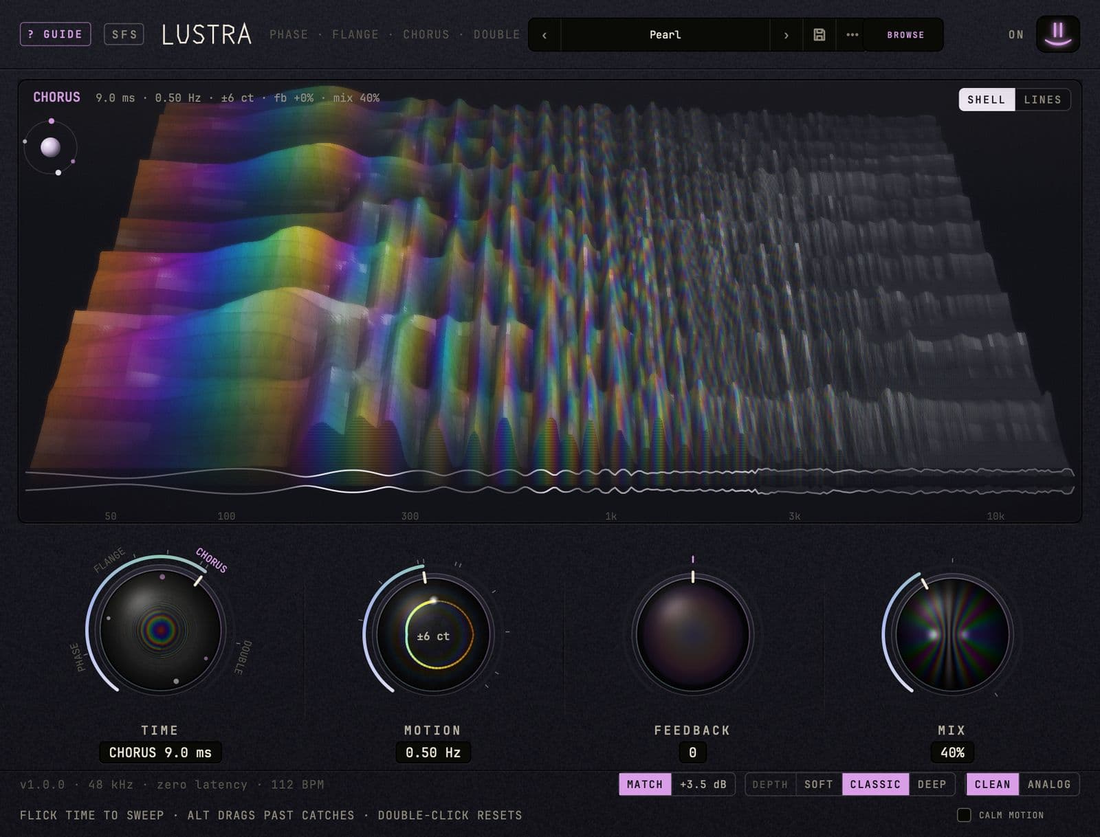Image resolution: width=1100 pixels, height=837 pixels.
Task: Click the +3.5 dB match gain readout
Action: click(703, 784)
